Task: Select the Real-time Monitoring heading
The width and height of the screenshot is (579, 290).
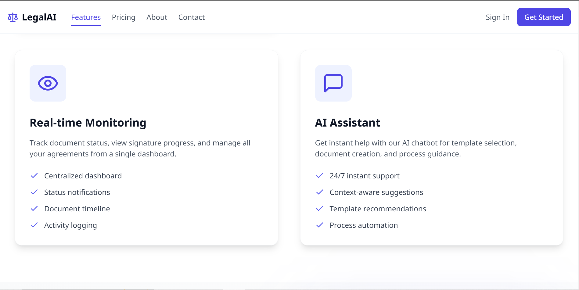Action: pos(88,123)
